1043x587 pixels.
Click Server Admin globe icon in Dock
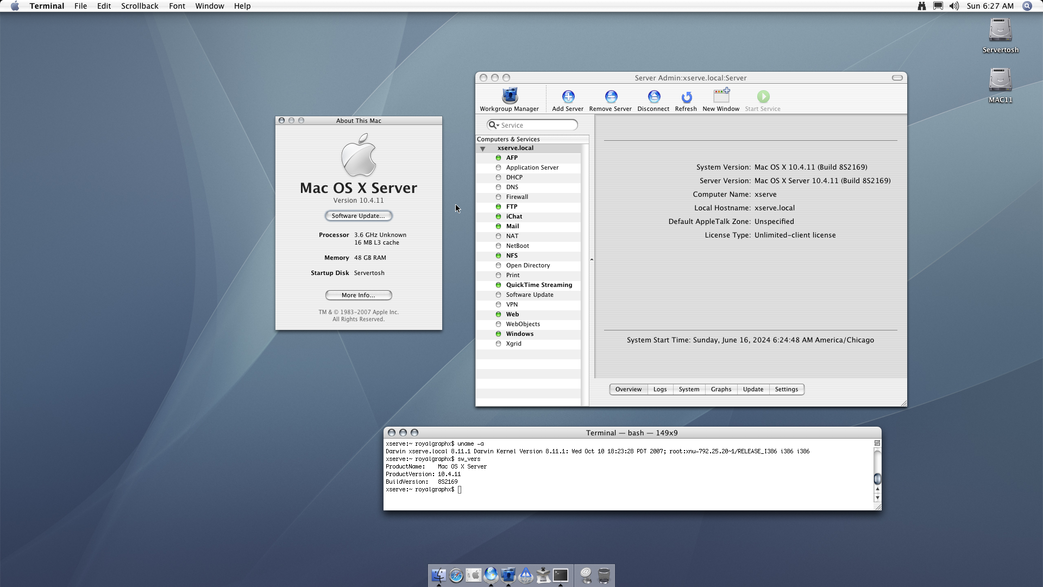click(491, 575)
